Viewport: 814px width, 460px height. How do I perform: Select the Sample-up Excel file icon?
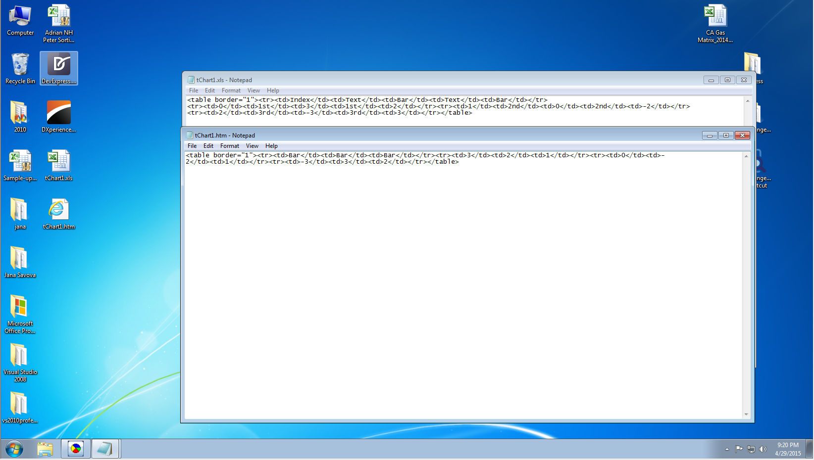pos(20,165)
